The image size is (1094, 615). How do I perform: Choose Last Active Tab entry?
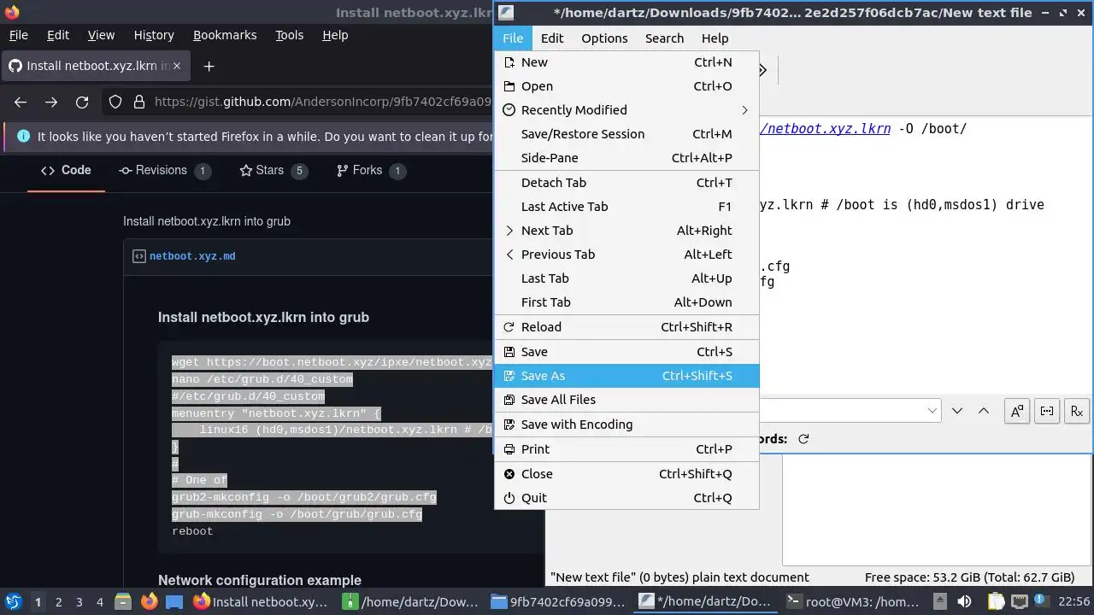[x=626, y=207]
